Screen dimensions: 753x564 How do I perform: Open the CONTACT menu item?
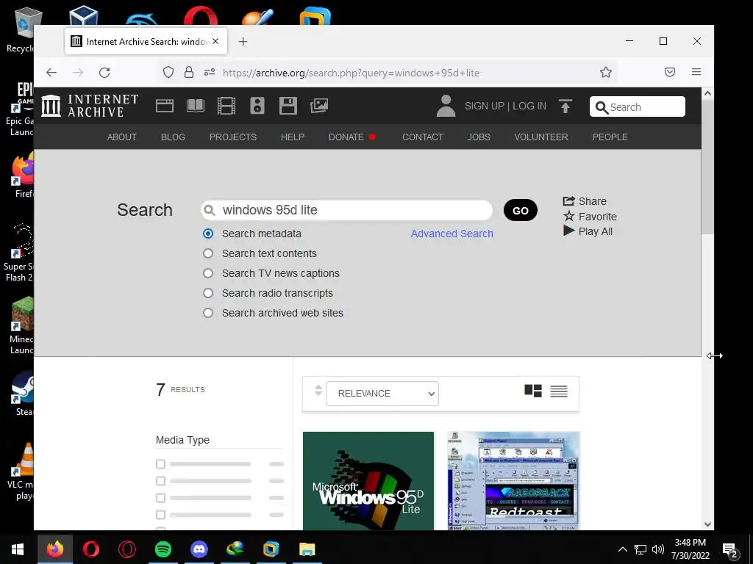click(x=423, y=137)
